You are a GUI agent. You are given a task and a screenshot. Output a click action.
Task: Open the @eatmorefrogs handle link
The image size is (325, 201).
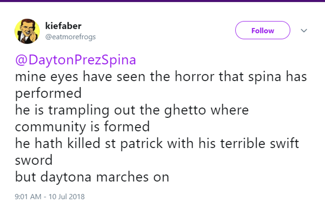pyautogui.click(x=70, y=37)
